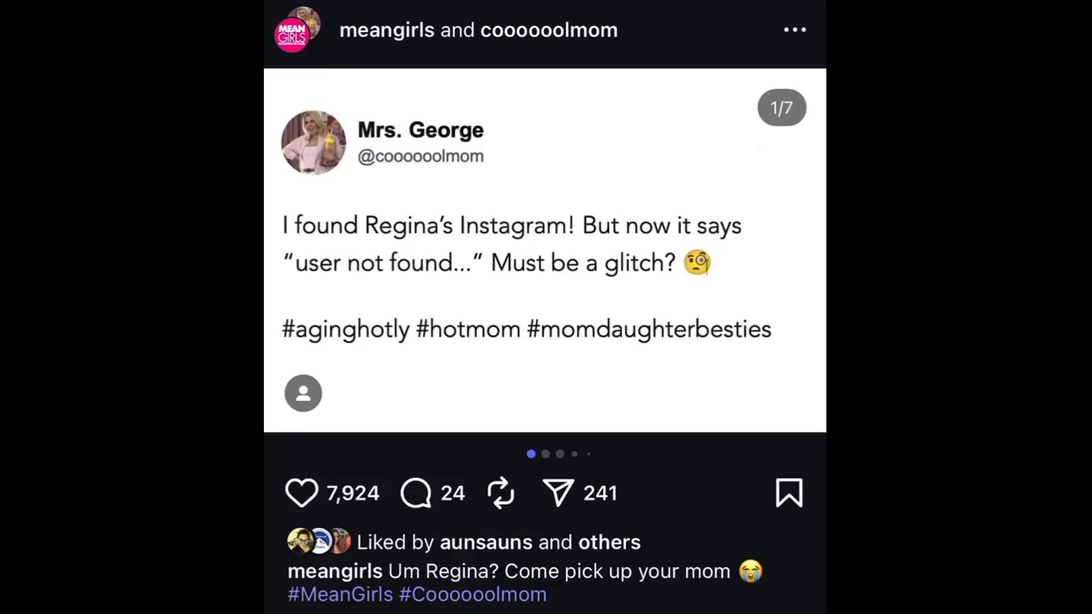Save post with the bookmark icon
The width and height of the screenshot is (1092, 614).
tap(789, 492)
